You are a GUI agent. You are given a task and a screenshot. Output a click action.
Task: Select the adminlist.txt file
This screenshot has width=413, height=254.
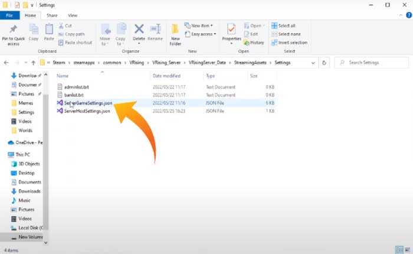[76, 87]
